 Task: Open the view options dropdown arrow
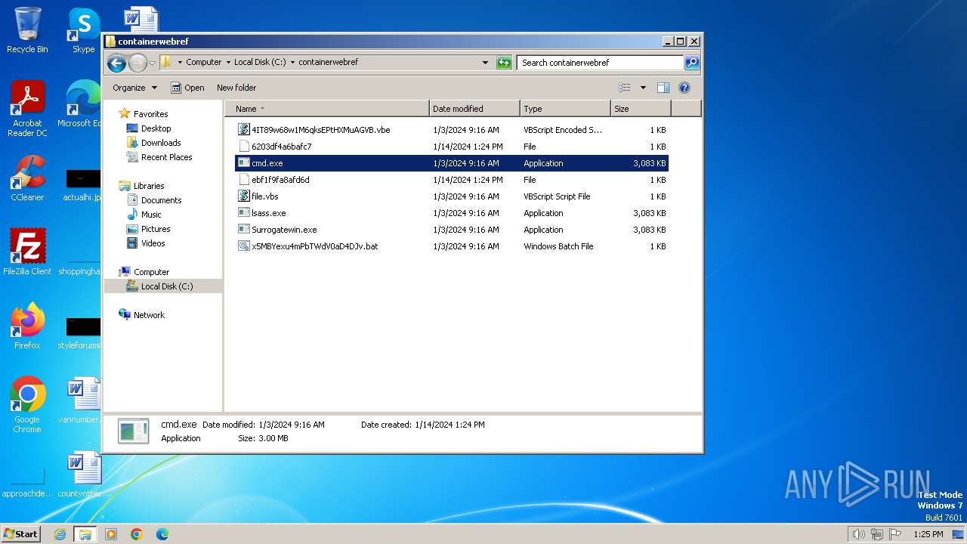pyautogui.click(x=643, y=88)
